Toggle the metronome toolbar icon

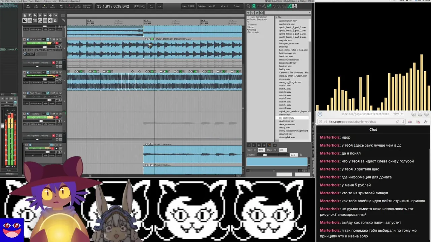55,15
